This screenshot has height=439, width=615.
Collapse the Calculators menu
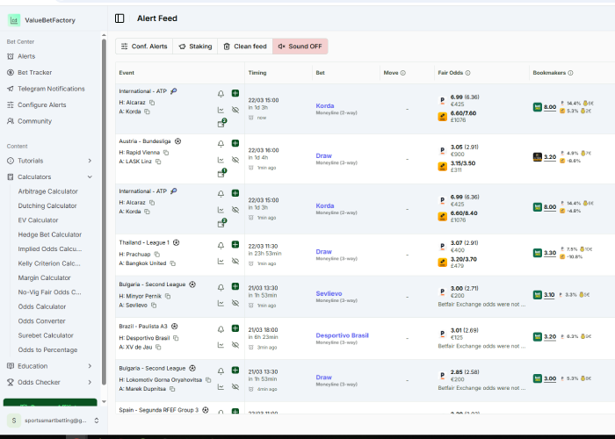point(50,176)
